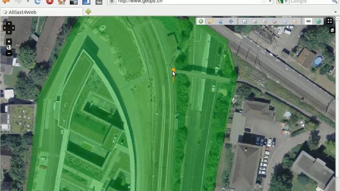
Task: Switch to the Altlast4Web tab
Action: tap(41, 12)
